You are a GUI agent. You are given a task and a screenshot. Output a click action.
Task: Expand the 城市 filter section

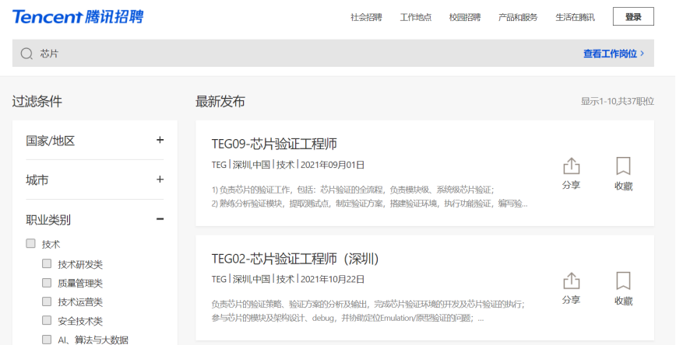point(160,179)
